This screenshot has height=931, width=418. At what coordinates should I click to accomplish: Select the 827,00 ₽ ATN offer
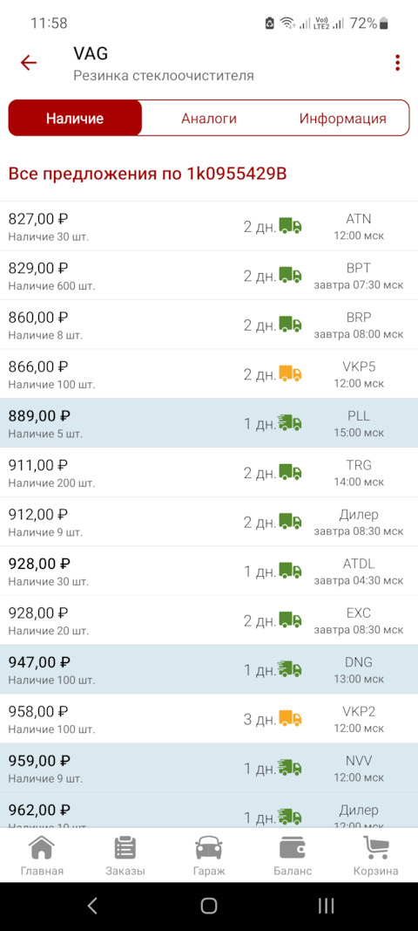(x=209, y=226)
